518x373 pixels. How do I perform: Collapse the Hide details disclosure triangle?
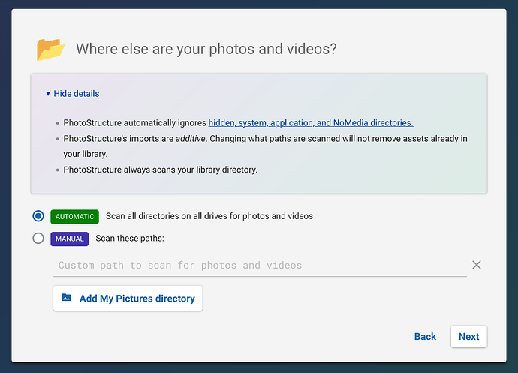click(48, 94)
